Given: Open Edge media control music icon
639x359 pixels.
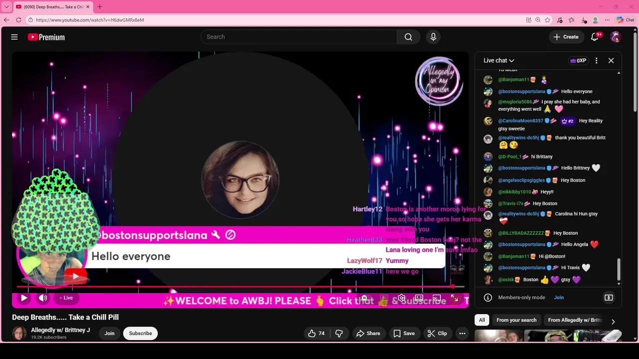Looking at the screenshot, I should (x=560, y=20).
